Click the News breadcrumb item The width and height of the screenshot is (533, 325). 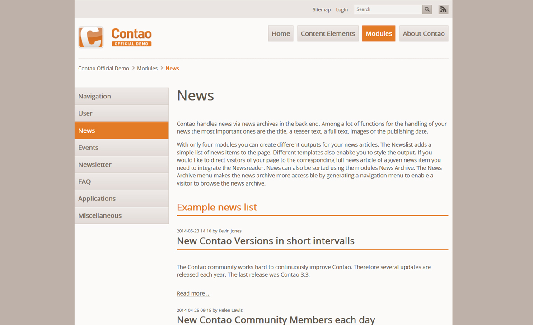173,68
